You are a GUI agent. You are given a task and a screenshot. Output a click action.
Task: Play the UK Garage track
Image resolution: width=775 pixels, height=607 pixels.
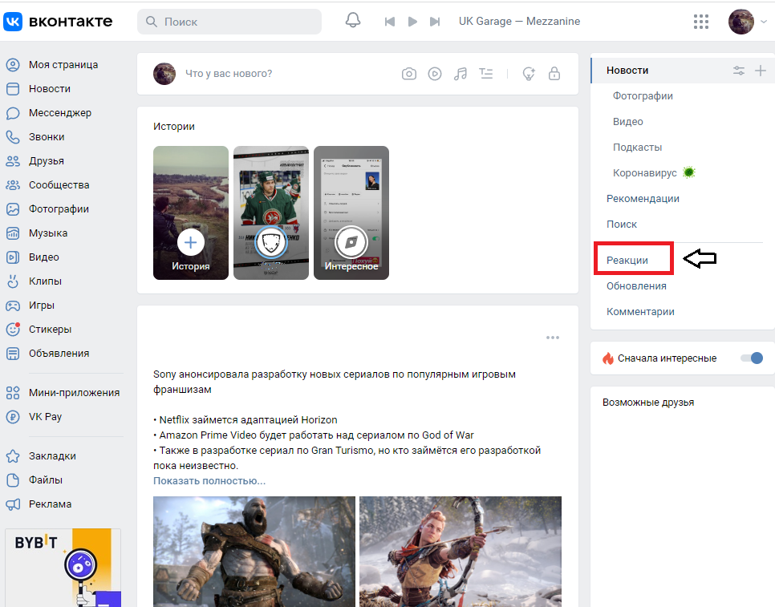click(412, 22)
